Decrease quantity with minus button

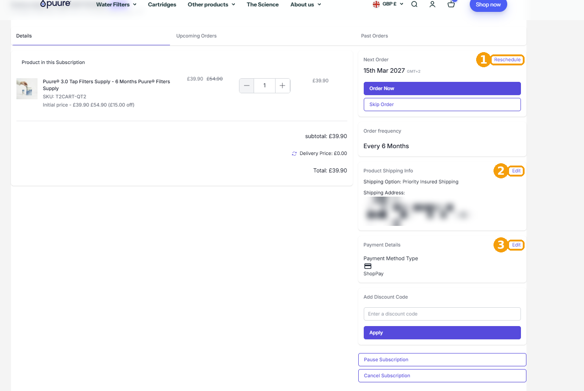pos(247,86)
